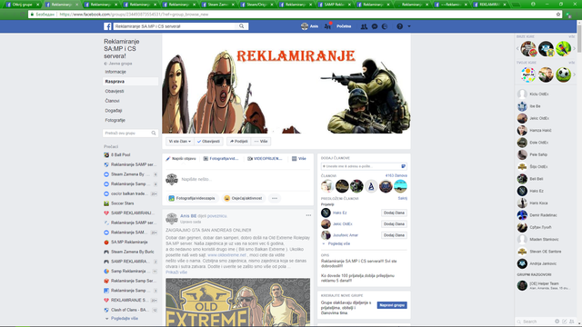Expand 'Pogledaj više' under suggested members
Viewport: 582px width, 327px height.
[x=339, y=244]
